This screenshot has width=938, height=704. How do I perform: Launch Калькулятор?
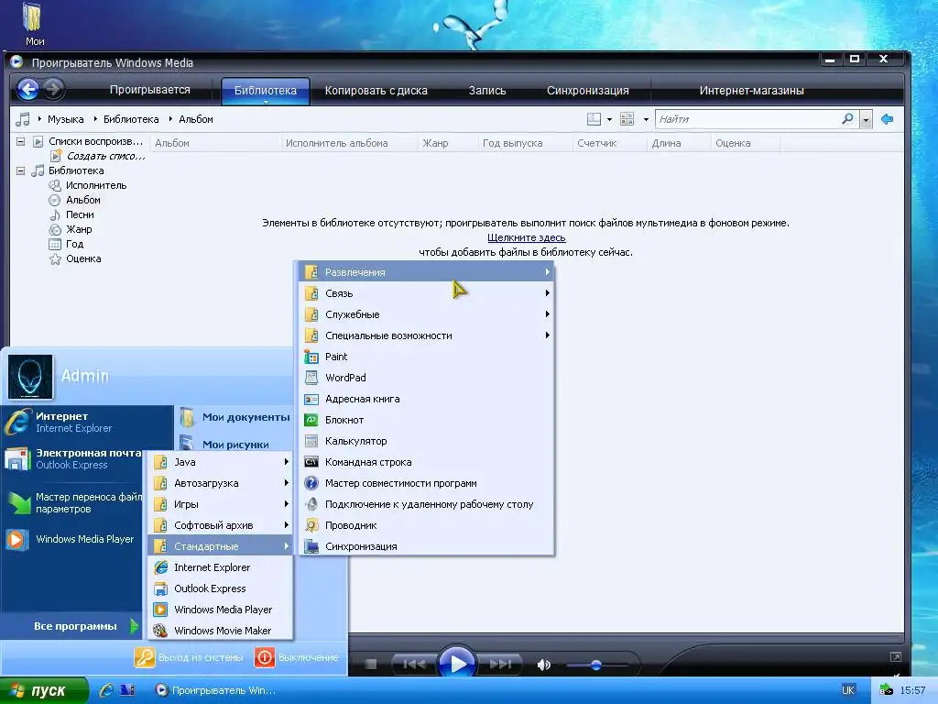(426, 441)
